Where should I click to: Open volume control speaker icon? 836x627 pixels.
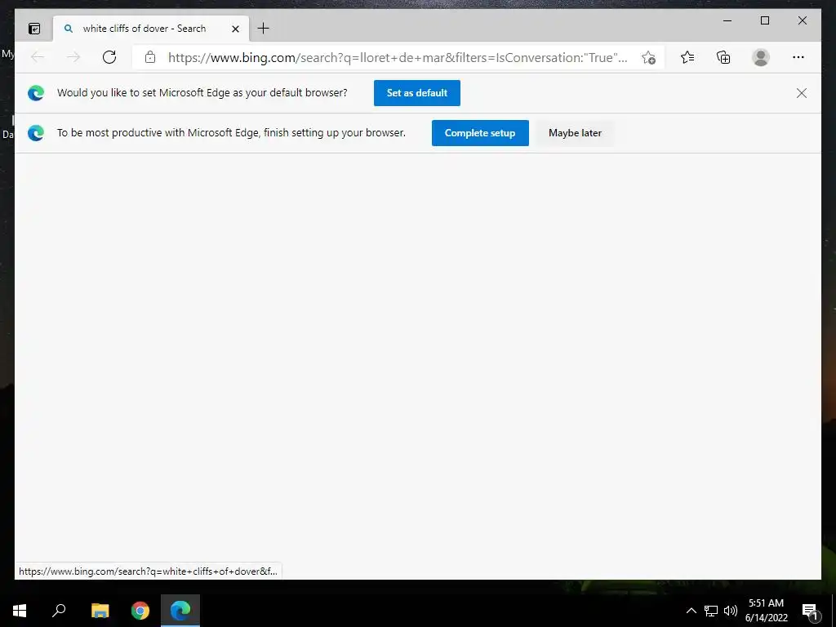point(731,611)
